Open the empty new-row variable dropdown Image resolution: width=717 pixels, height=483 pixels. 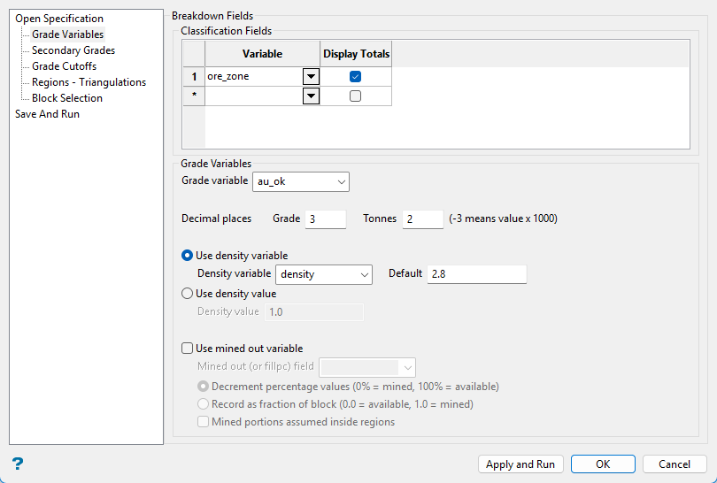[x=311, y=96]
